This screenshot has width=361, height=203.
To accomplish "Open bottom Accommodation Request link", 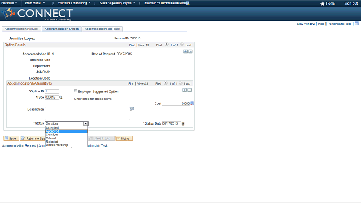I will [19, 146].
